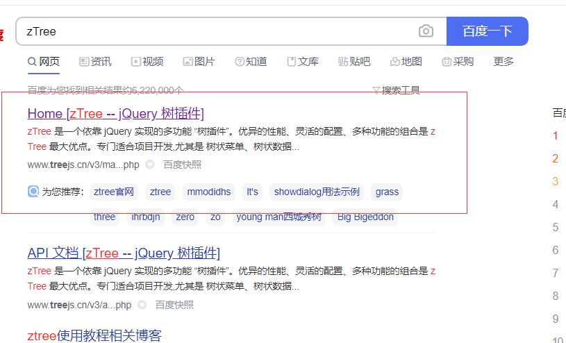Switch to the 图片 tab
This screenshot has width=566, height=343.
(199, 62)
